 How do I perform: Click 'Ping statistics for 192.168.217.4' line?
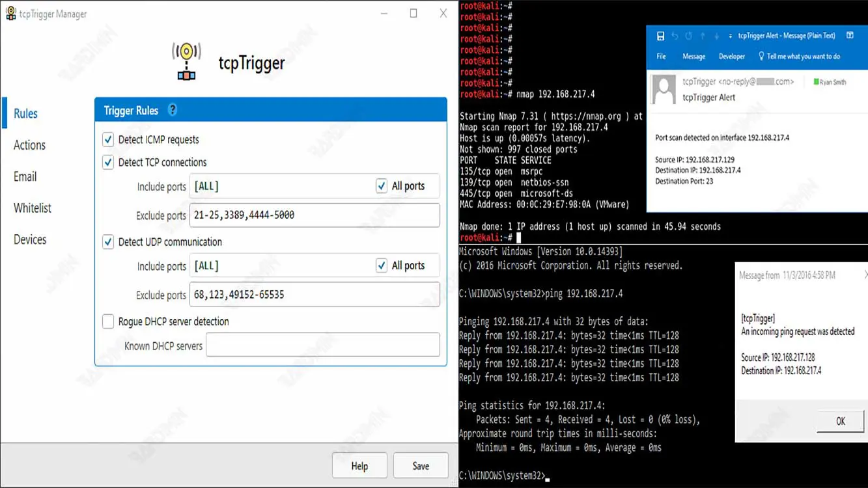532,405
